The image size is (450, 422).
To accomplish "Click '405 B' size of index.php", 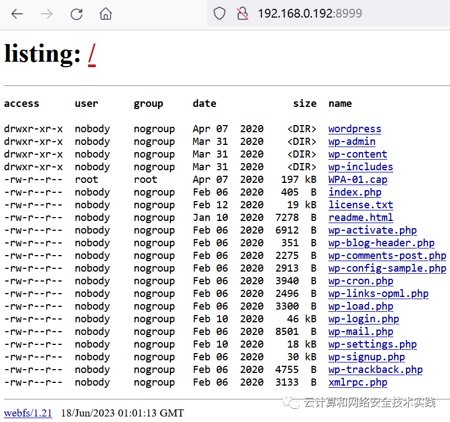I will [299, 192].
